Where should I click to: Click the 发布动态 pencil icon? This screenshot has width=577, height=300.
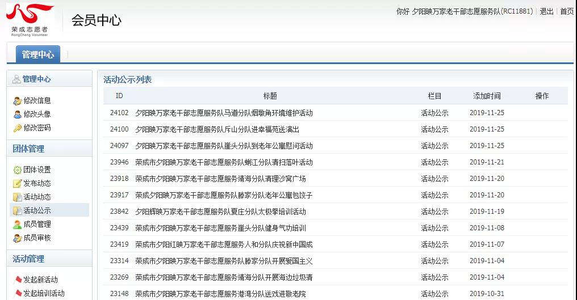(x=17, y=184)
